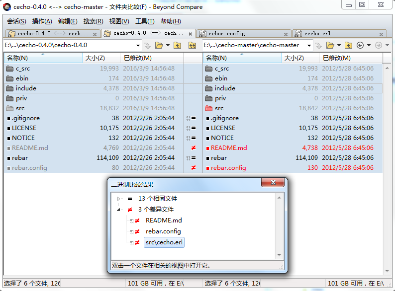This screenshot has width=395, height=291.
Task: Select the red src folder in right pane
Action: (293, 108)
